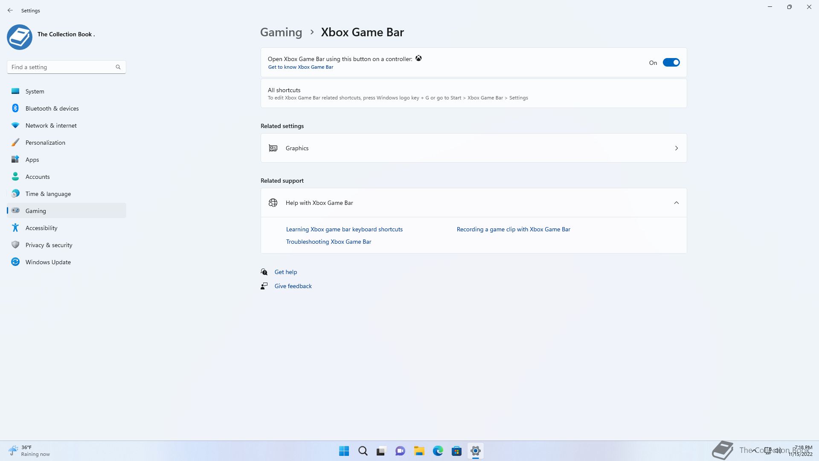The height and width of the screenshot is (461, 819).
Task: Open Microsoft Edge from the taskbar
Action: [x=438, y=451]
